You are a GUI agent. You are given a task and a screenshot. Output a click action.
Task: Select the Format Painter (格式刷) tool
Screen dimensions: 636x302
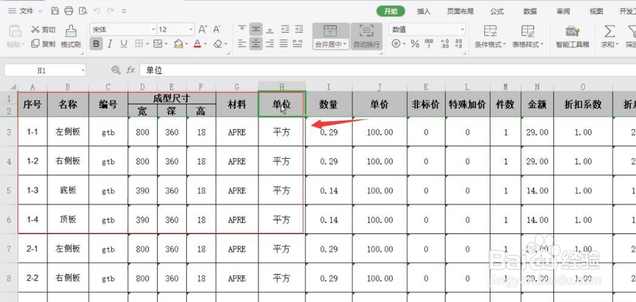pyautogui.click(x=71, y=36)
